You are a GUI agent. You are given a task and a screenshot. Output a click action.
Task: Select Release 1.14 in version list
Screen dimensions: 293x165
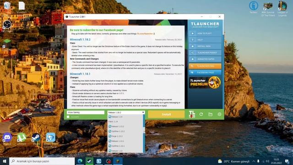pyautogui.click(x=125, y=117)
